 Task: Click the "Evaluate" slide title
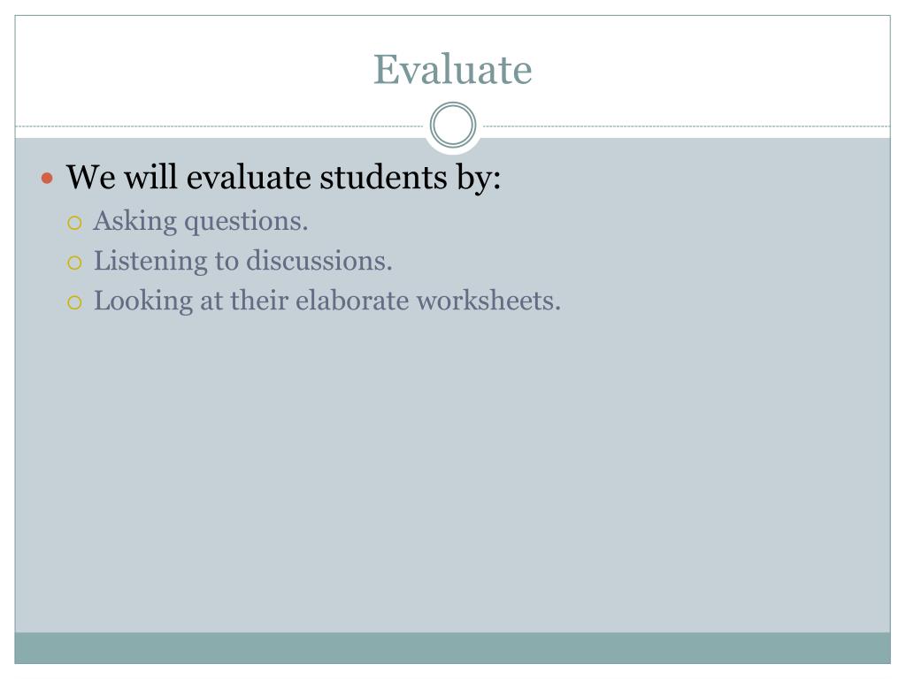tap(452, 69)
